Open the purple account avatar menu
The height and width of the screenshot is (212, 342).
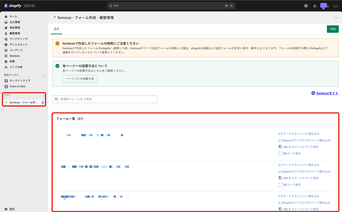323,6
